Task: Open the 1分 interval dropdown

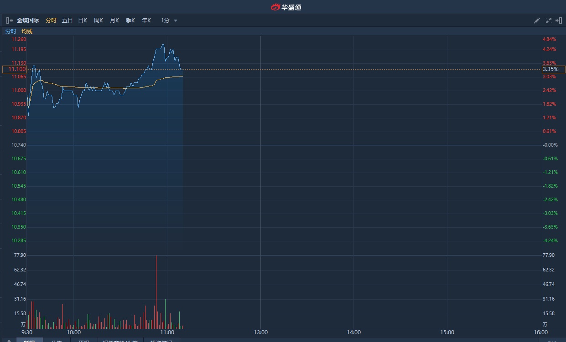Action: pyautogui.click(x=166, y=20)
